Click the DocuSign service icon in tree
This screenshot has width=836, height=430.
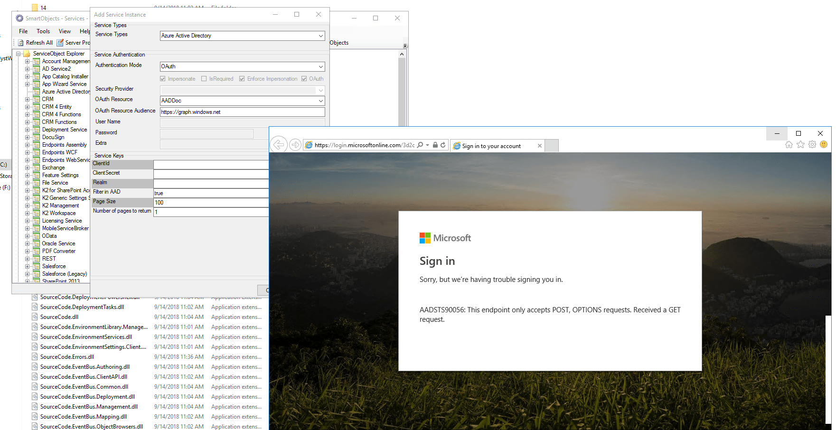pos(37,137)
